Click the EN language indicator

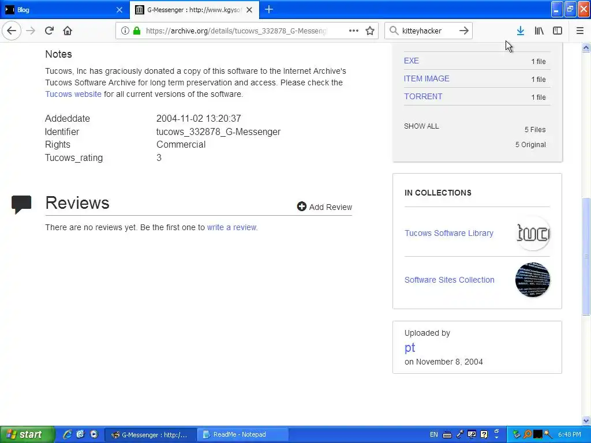tap(434, 434)
